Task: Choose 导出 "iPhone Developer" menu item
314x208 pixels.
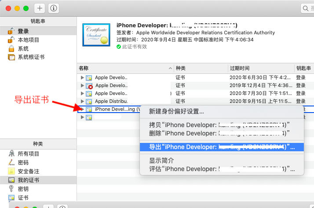Action: point(222,147)
